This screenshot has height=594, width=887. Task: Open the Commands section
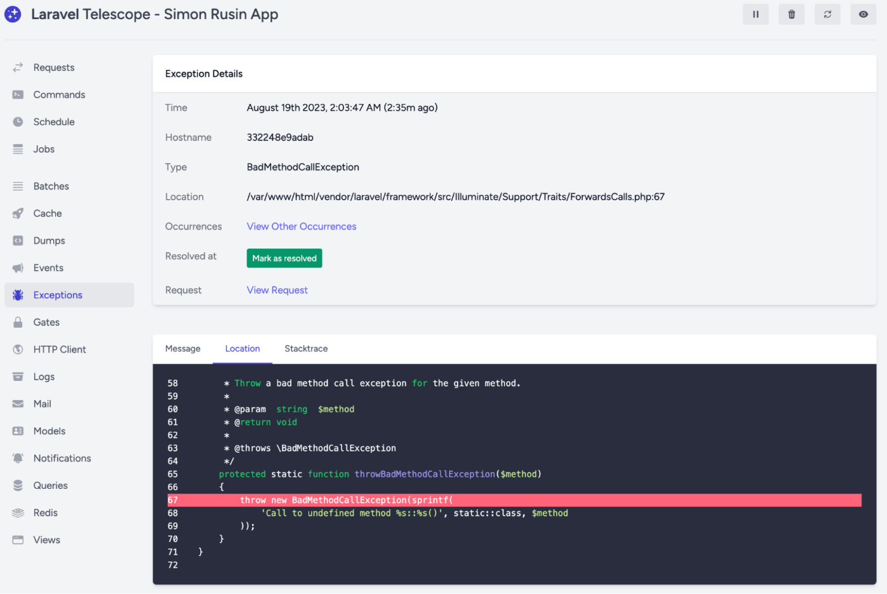pos(59,94)
